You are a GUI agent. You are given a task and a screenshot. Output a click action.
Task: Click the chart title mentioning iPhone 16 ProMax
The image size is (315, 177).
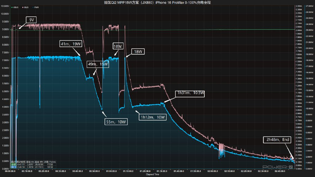pyautogui.click(x=157, y=2)
